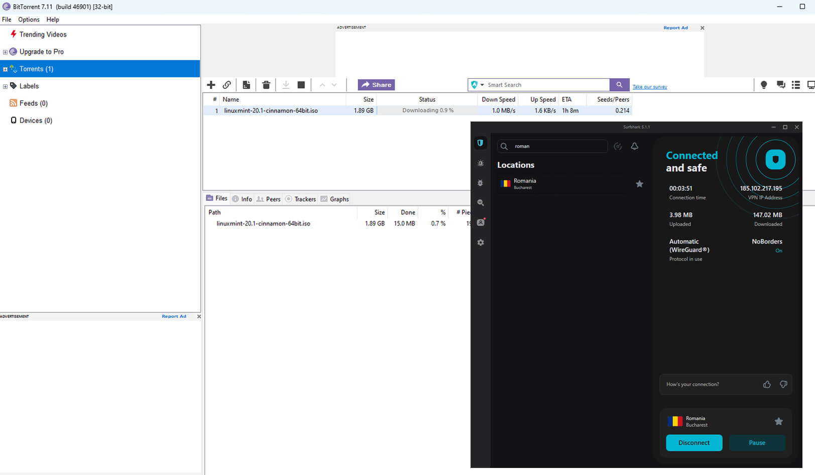
Task: Focus the Smart Search input field
Action: pos(547,85)
